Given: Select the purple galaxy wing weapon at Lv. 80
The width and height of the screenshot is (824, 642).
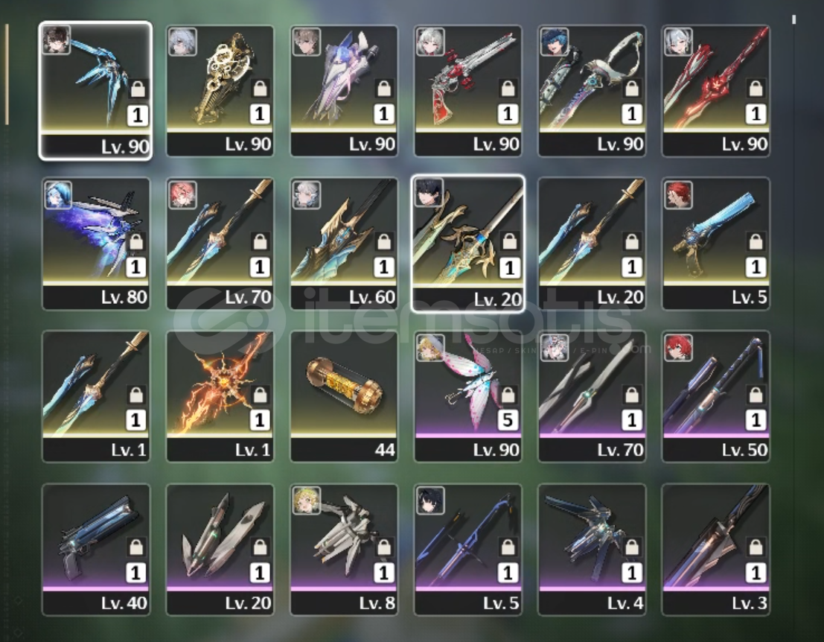Looking at the screenshot, I should [x=96, y=244].
